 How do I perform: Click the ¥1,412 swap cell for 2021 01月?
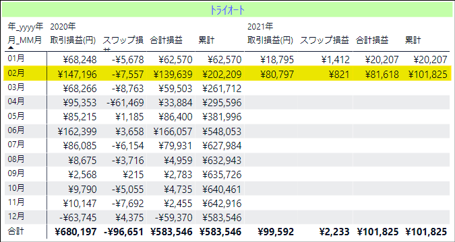(x=336, y=60)
